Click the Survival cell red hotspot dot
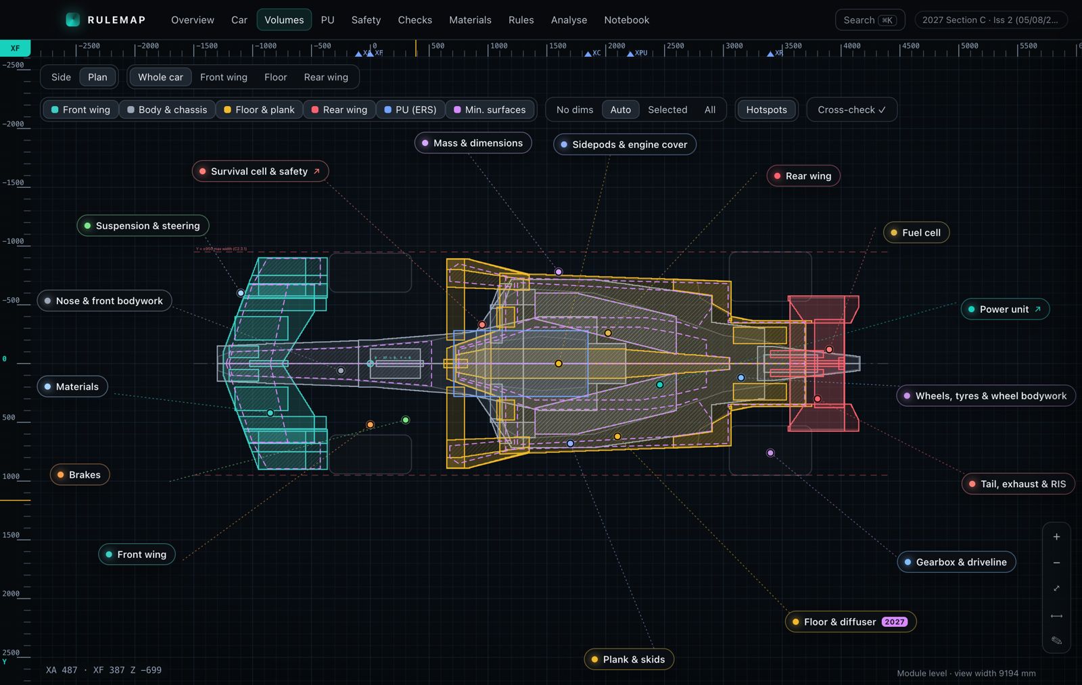 point(482,325)
